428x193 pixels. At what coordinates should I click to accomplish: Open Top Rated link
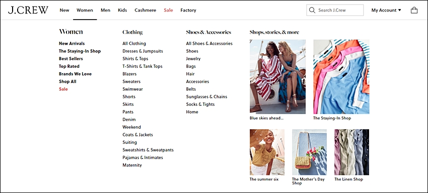[69, 66]
